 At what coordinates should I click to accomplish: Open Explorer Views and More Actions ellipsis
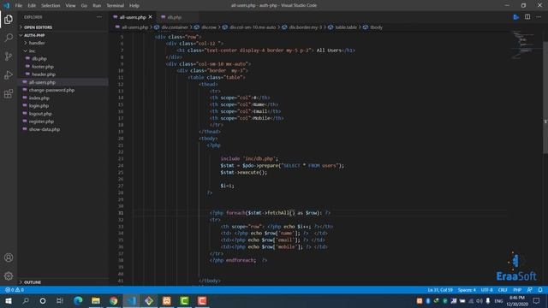tap(99, 17)
